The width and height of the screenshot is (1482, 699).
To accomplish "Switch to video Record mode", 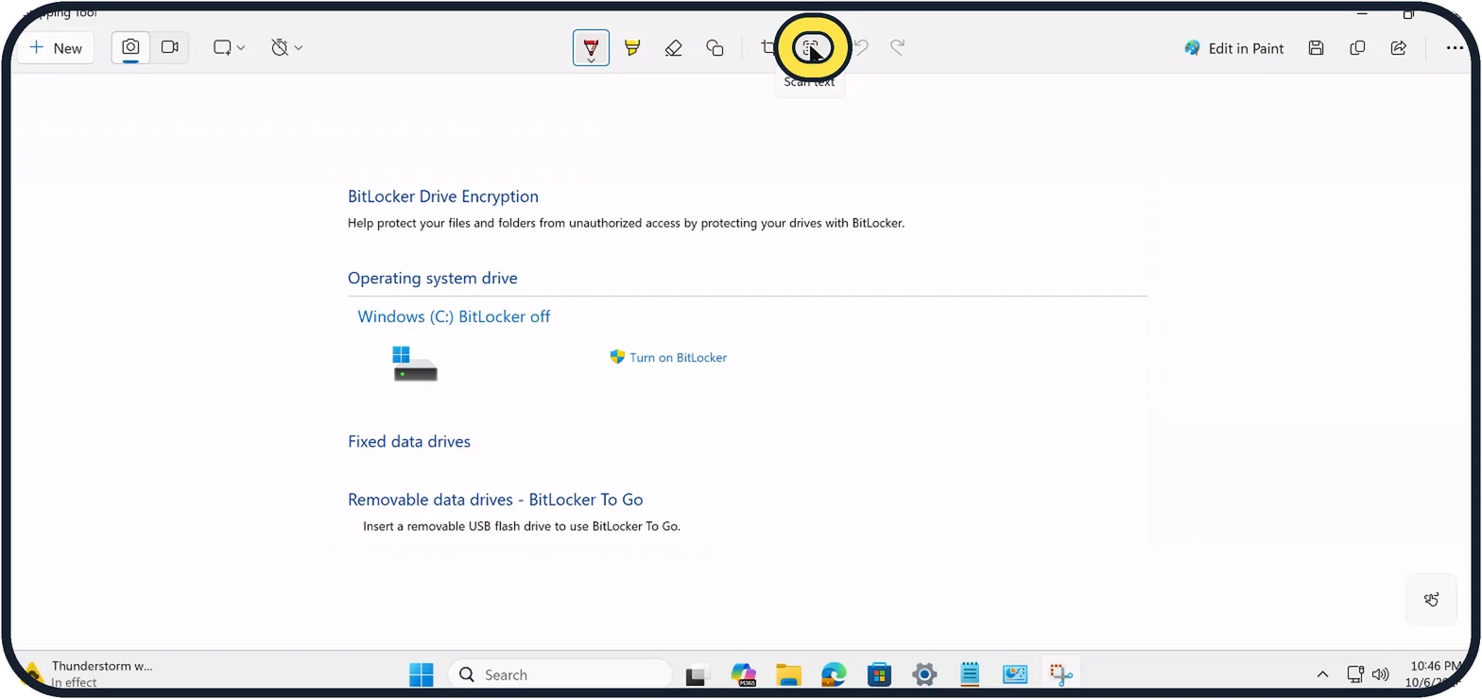I will click(170, 47).
